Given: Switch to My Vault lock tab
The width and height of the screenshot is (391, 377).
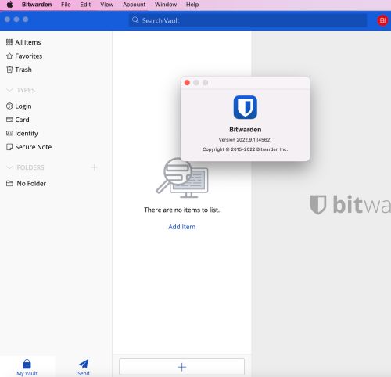Looking at the screenshot, I should 27,367.
